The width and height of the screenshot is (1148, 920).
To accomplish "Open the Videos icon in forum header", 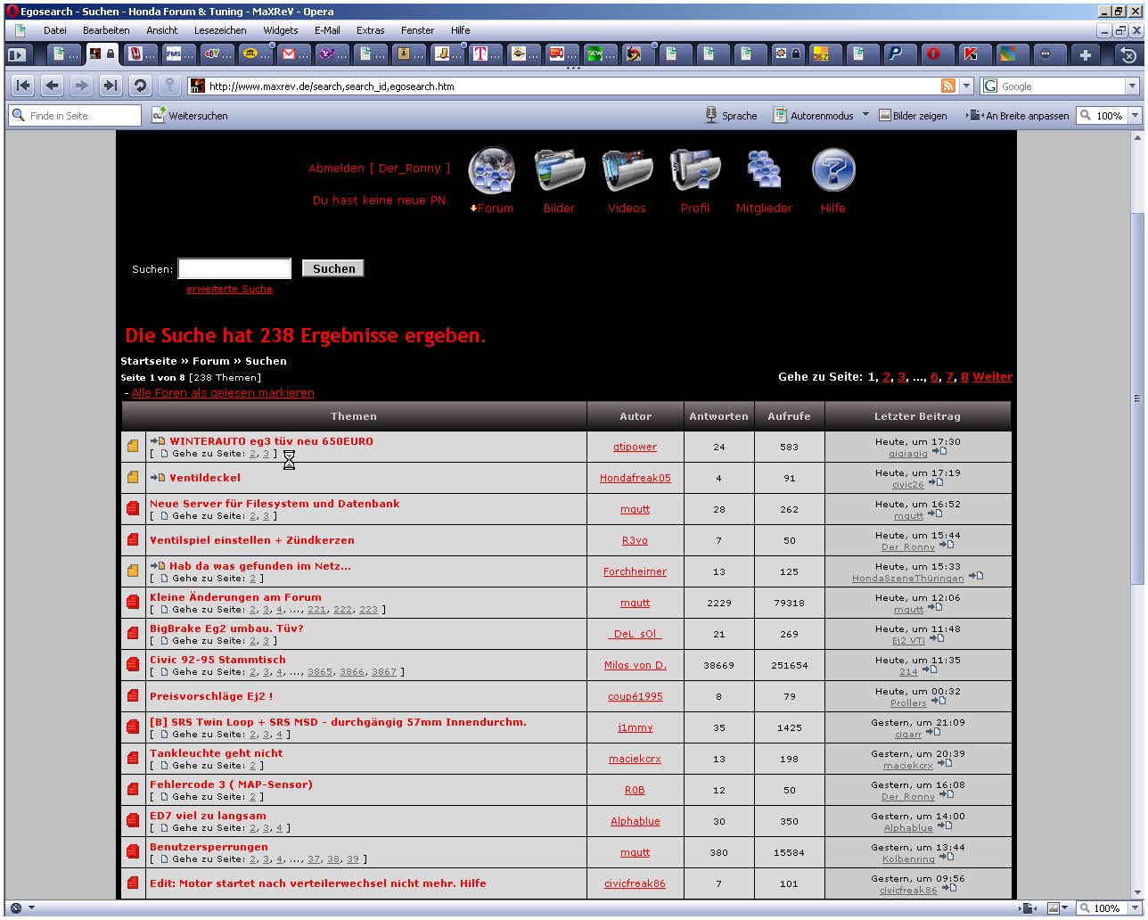I will coord(627,171).
